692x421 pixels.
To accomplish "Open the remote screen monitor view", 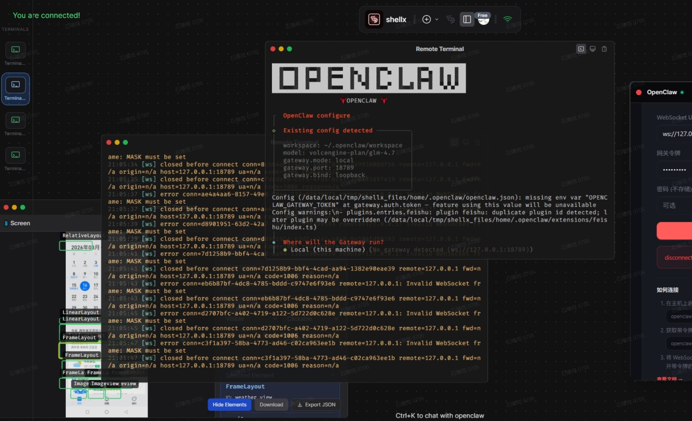I will click(x=592, y=49).
